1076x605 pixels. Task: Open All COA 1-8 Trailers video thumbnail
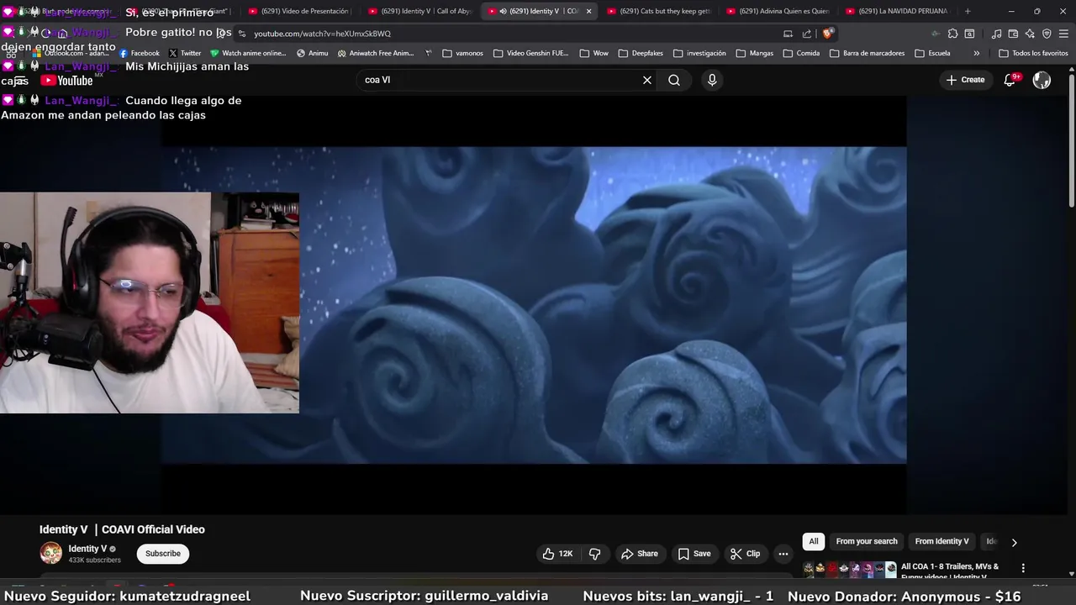pyautogui.click(x=850, y=570)
